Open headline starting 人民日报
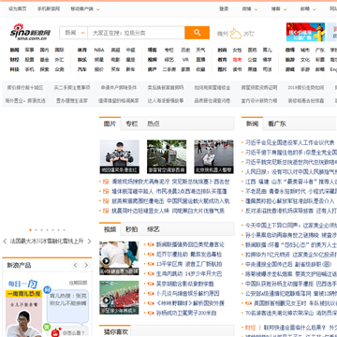 coord(291,171)
